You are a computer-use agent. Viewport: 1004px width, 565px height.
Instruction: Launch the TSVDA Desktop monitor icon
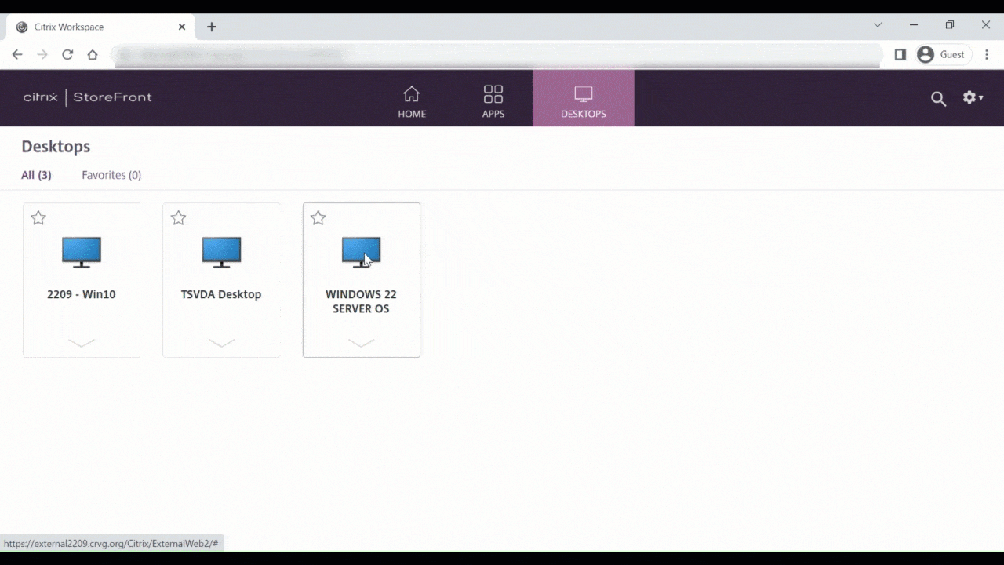tap(221, 253)
